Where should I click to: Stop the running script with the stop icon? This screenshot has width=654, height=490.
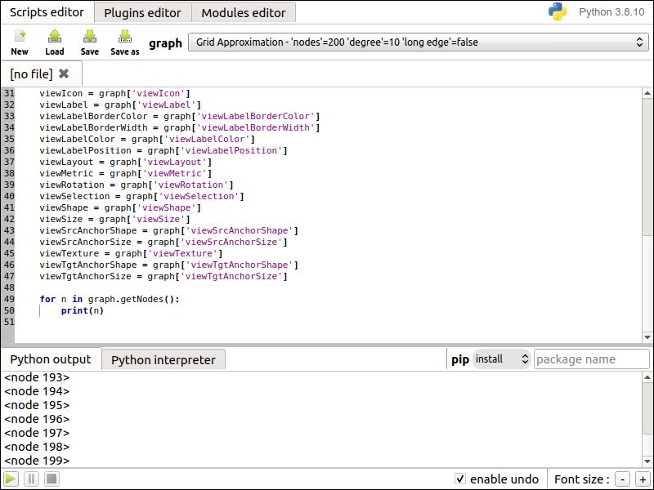coord(51,479)
